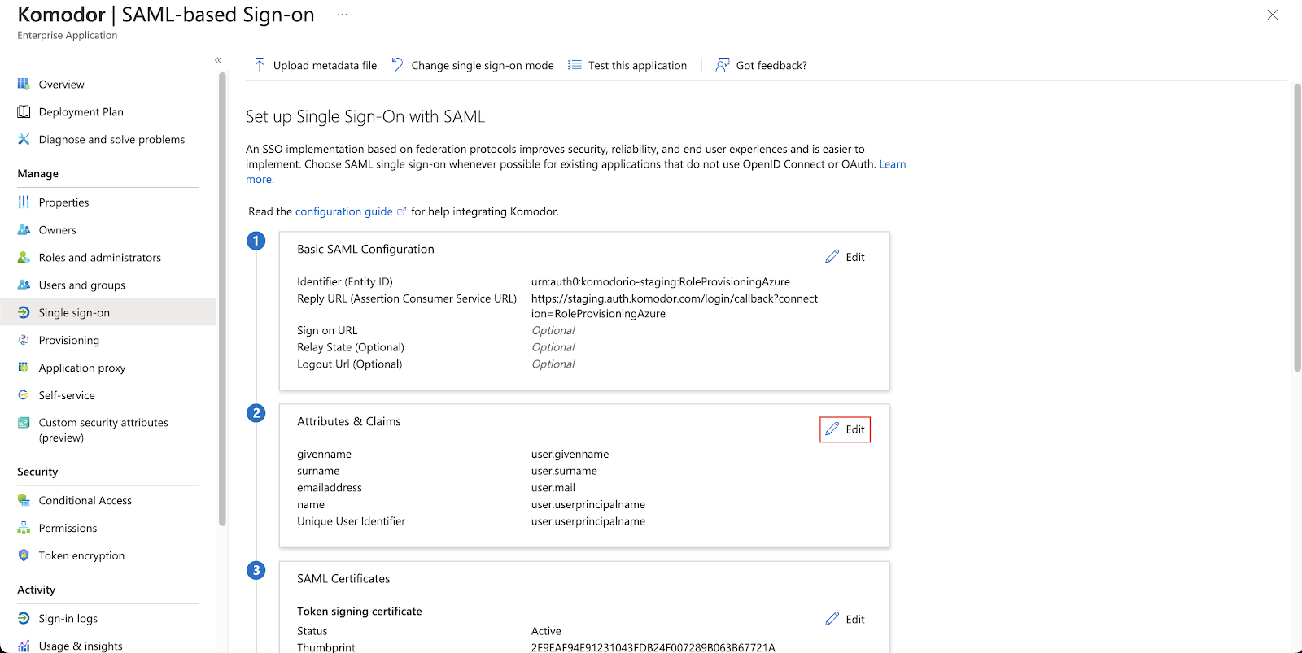Click the Self-service icon
Screen dimensions: 1302x653
click(x=24, y=395)
